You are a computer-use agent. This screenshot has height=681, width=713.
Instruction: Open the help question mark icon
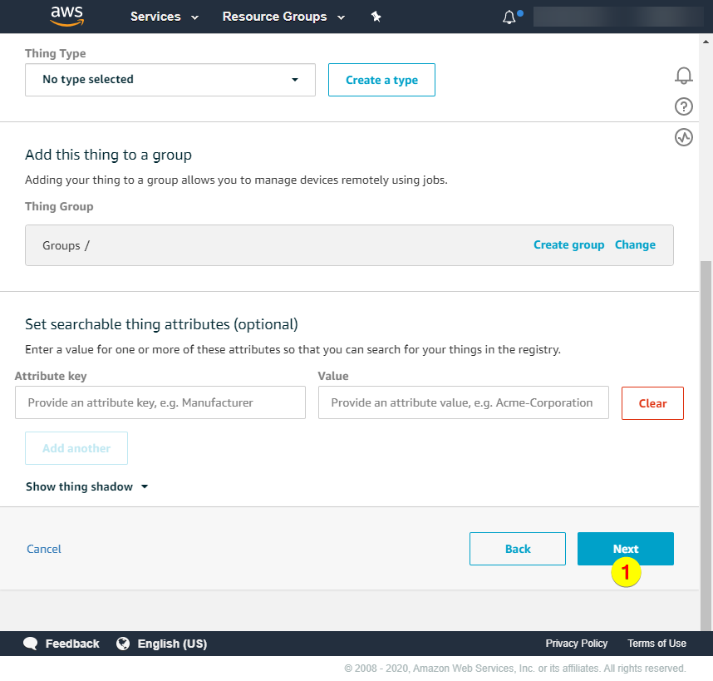[683, 106]
